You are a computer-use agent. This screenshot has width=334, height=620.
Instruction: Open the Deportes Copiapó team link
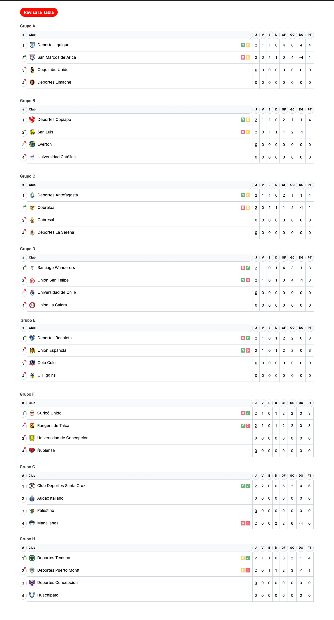pyautogui.click(x=54, y=120)
